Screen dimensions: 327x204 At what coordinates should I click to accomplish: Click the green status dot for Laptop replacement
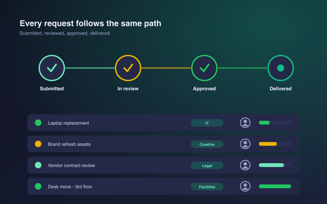pyautogui.click(x=38, y=123)
